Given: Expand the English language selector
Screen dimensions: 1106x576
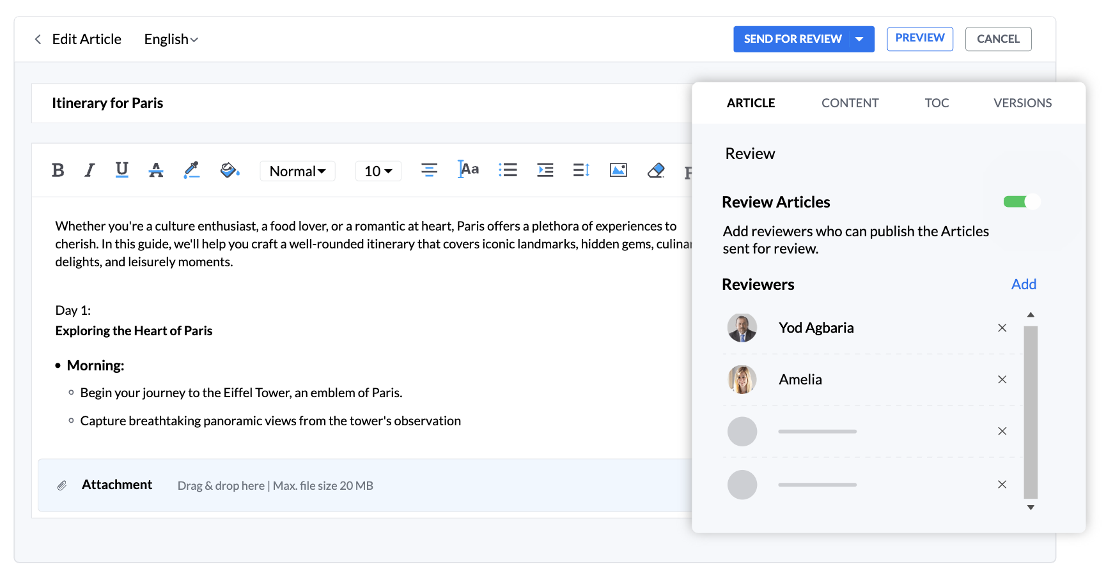Looking at the screenshot, I should 170,39.
